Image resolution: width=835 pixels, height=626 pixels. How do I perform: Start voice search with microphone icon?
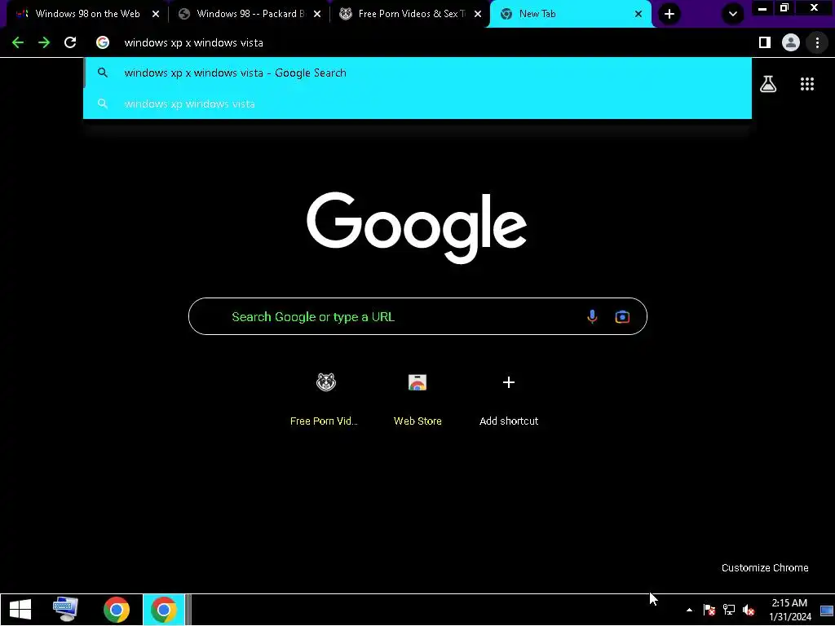pos(592,317)
